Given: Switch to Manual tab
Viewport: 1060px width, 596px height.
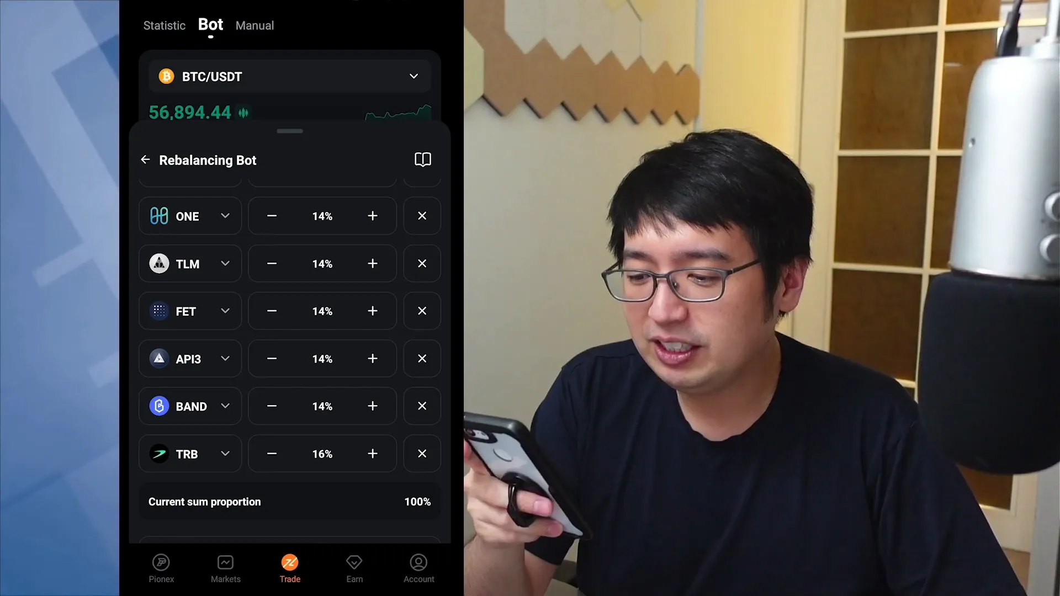Looking at the screenshot, I should click(x=254, y=25).
